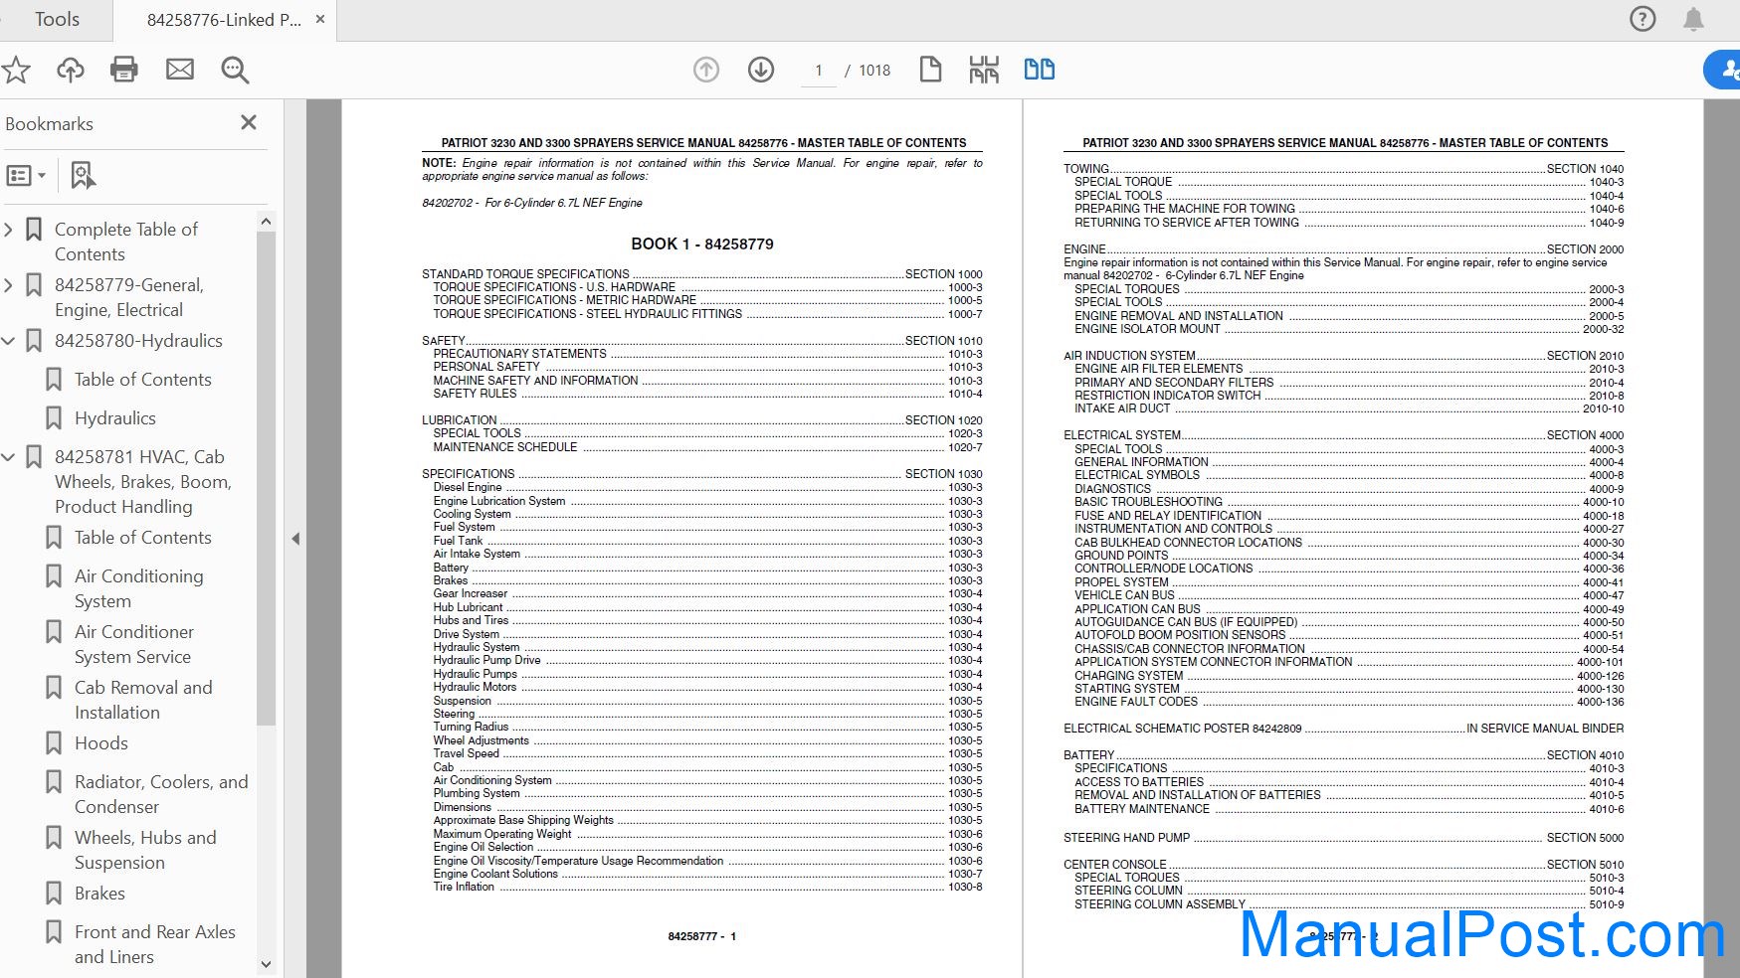Image resolution: width=1740 pixels, height=978 pixels.
Task: Click the fit page scan icon
Action: (984, 70)
